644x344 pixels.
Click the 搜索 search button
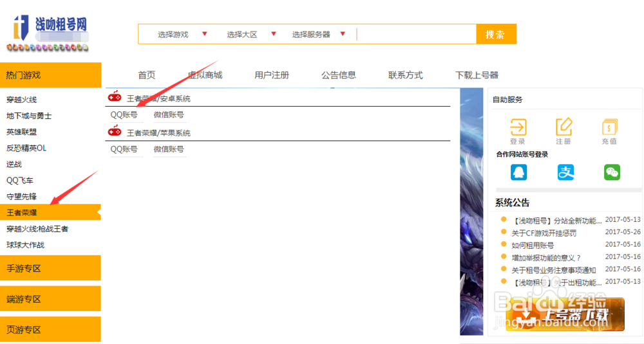[x=496, y=35]
